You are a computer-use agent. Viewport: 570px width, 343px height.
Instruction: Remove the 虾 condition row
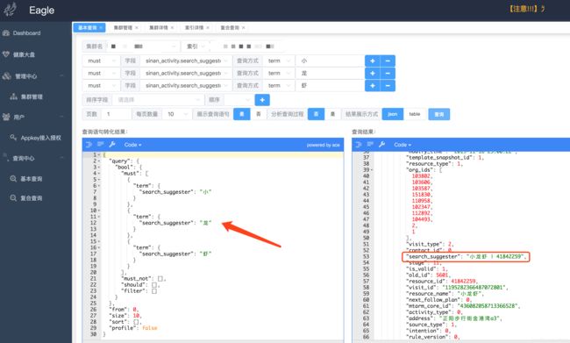(388, 85)
